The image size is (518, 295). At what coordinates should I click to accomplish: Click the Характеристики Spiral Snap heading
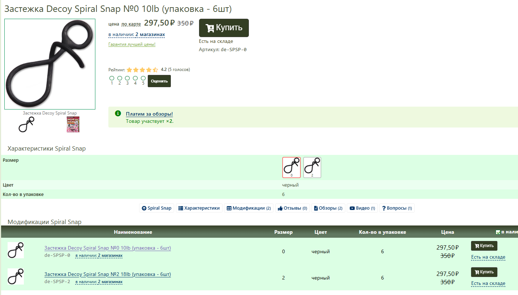pyautogui.click(x=47, y=148)
